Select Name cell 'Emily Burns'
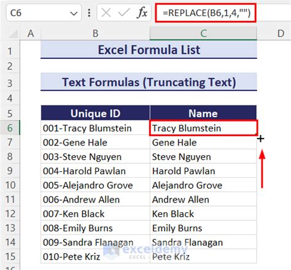The image size is (291, 270). pos(203,228)
